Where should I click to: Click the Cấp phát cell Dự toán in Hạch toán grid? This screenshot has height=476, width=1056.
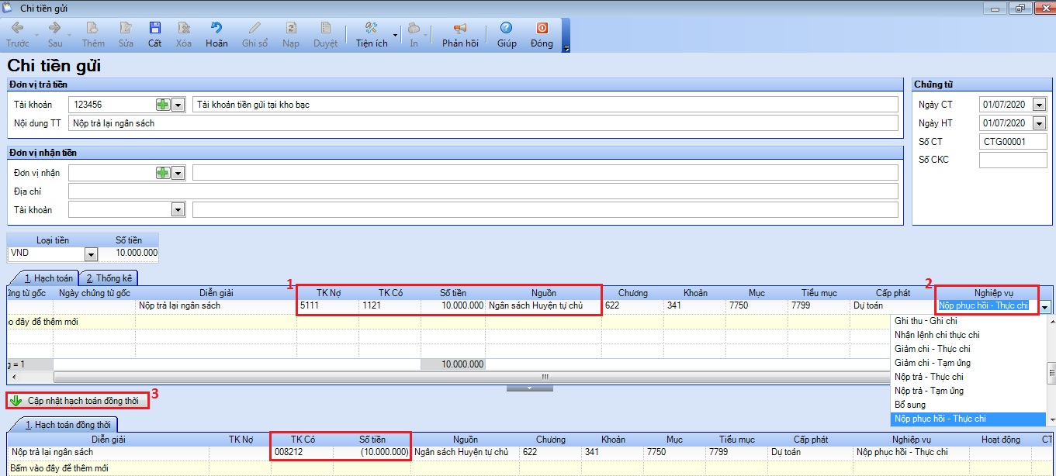[892, 305]
